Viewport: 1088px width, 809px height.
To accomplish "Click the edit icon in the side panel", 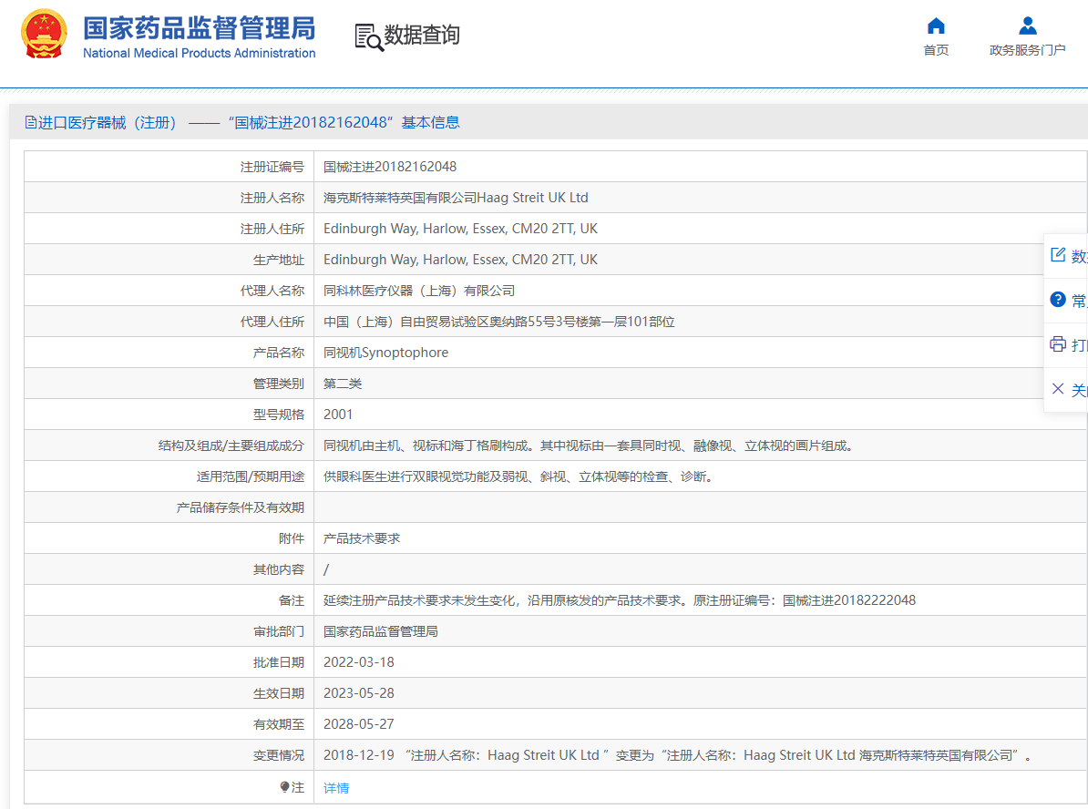I will pos(1057,254).
